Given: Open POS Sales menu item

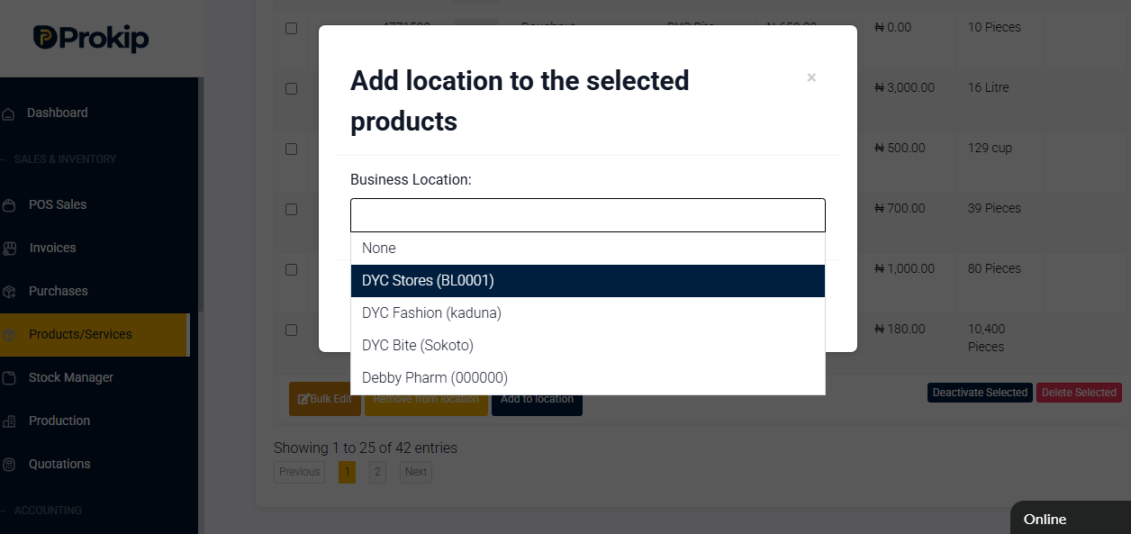Looking at the screenshot, I should click(x=58, y=204).
